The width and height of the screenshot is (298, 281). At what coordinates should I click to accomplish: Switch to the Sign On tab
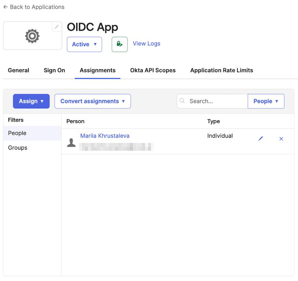[54, 70]
